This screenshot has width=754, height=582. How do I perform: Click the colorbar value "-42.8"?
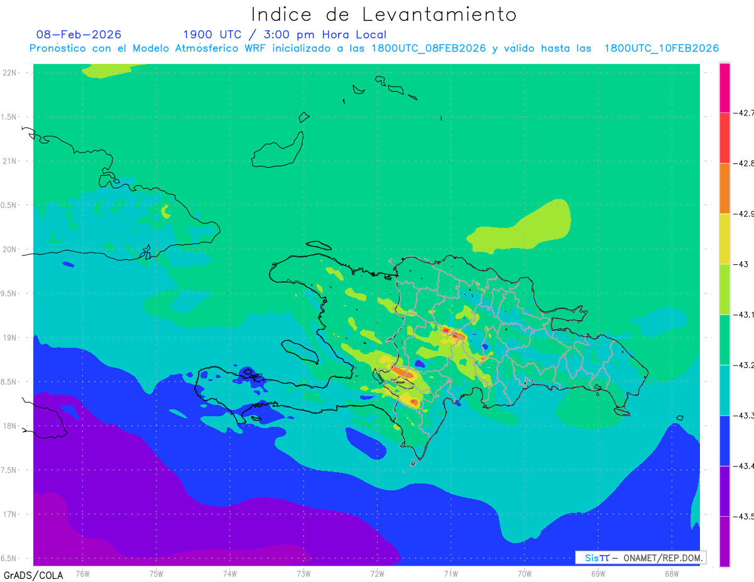click(x=744, y=163)
